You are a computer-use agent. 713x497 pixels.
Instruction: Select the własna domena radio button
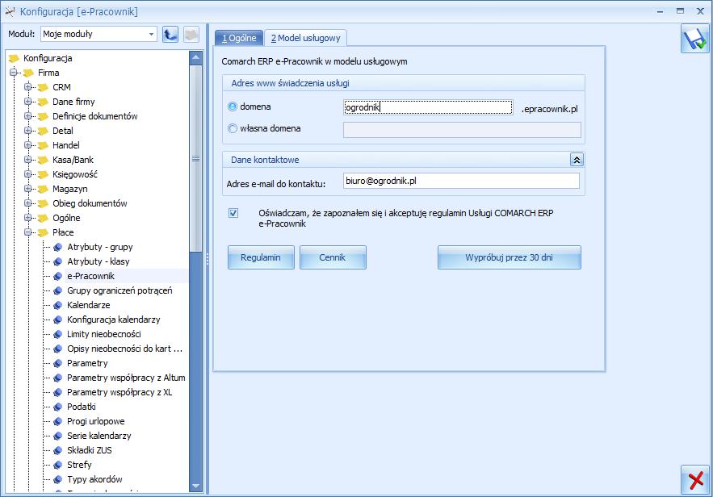coord(233,128)
